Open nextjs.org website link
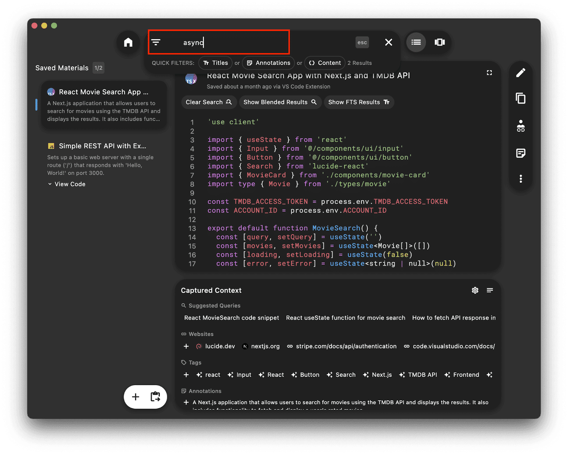 tap(261, 346)
